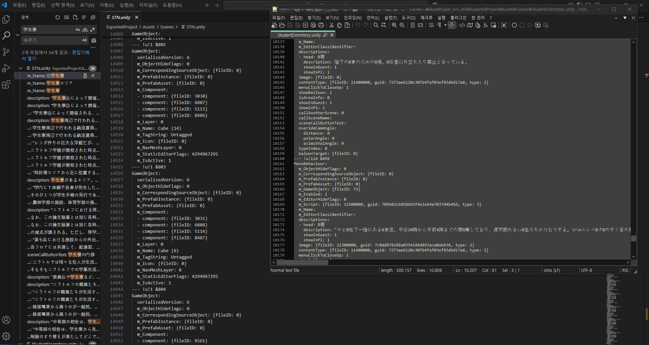Toggle show all characters (¶) in Notepad++
This screenshot has height=345, width=649.
coord(439,25)
